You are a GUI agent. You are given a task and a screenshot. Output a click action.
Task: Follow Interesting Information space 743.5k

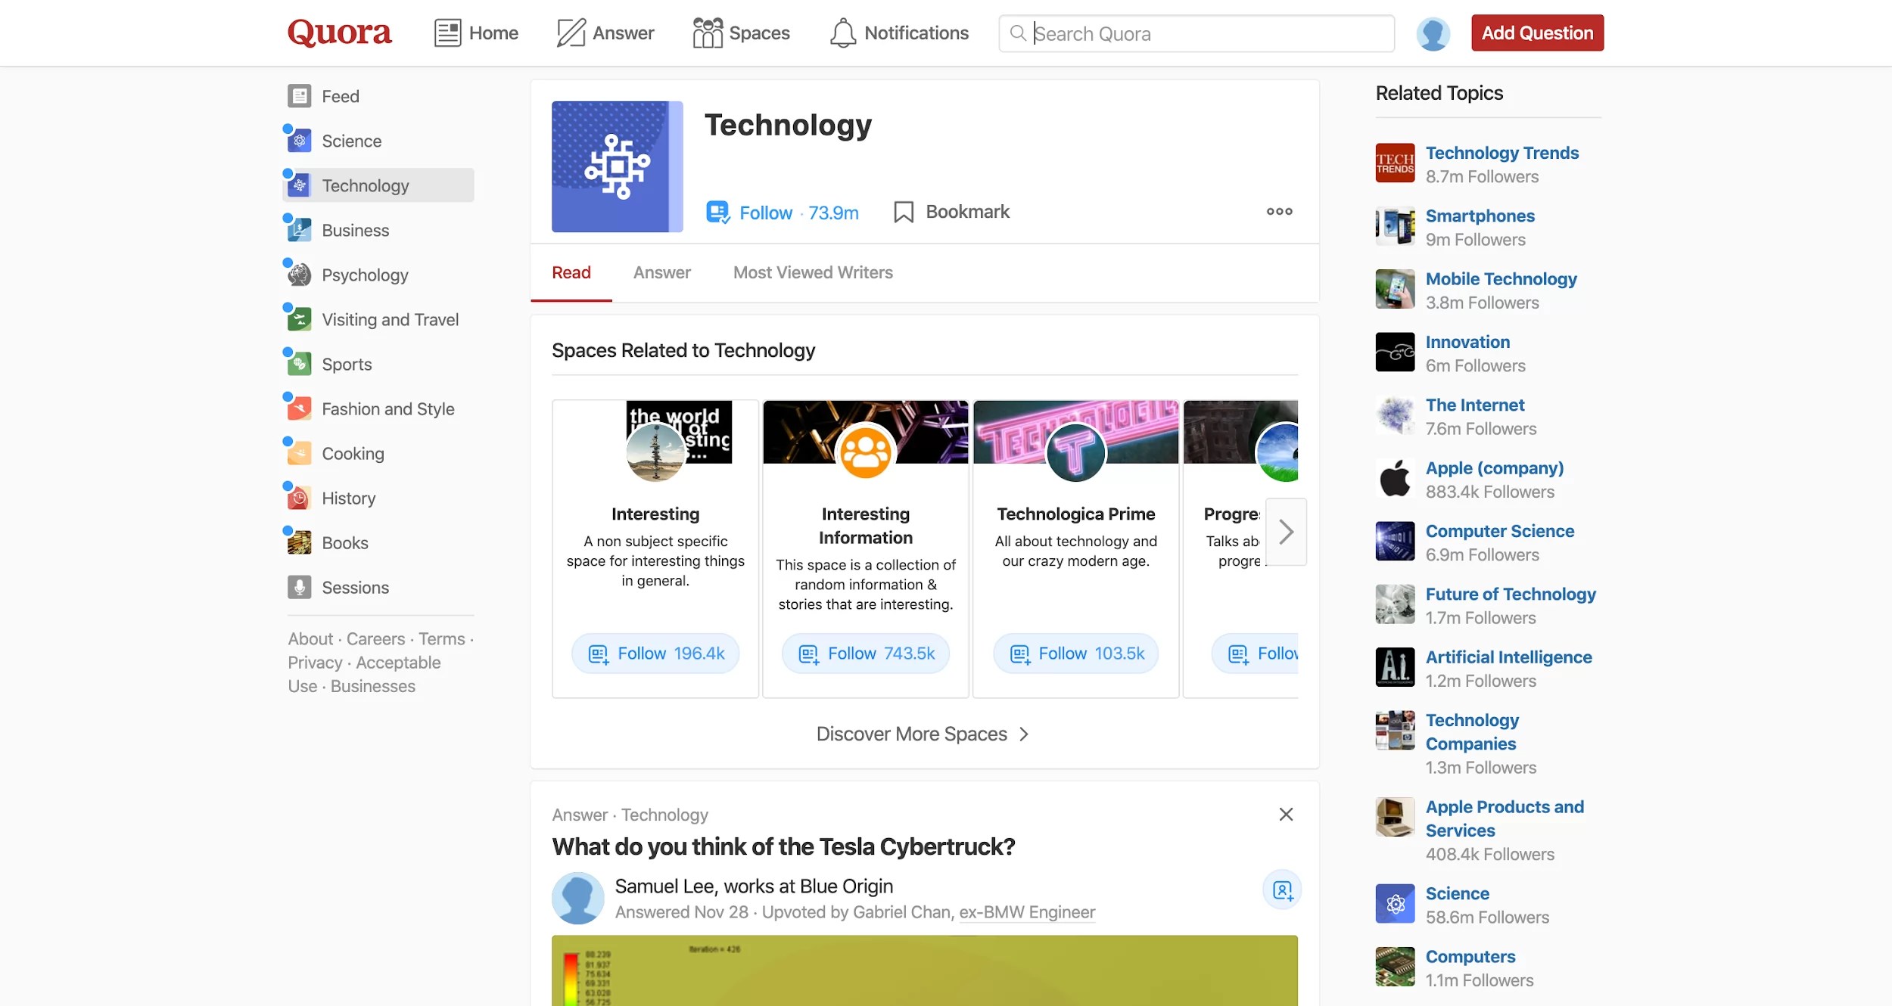coord(865,654)
